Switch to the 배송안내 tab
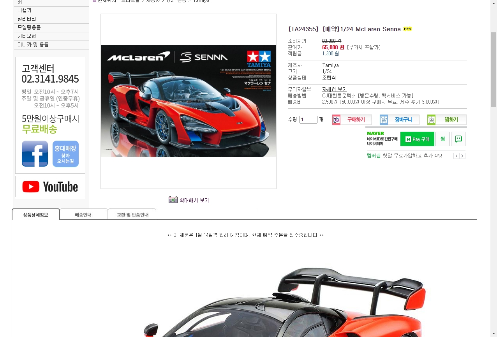 tap(83, 215)
